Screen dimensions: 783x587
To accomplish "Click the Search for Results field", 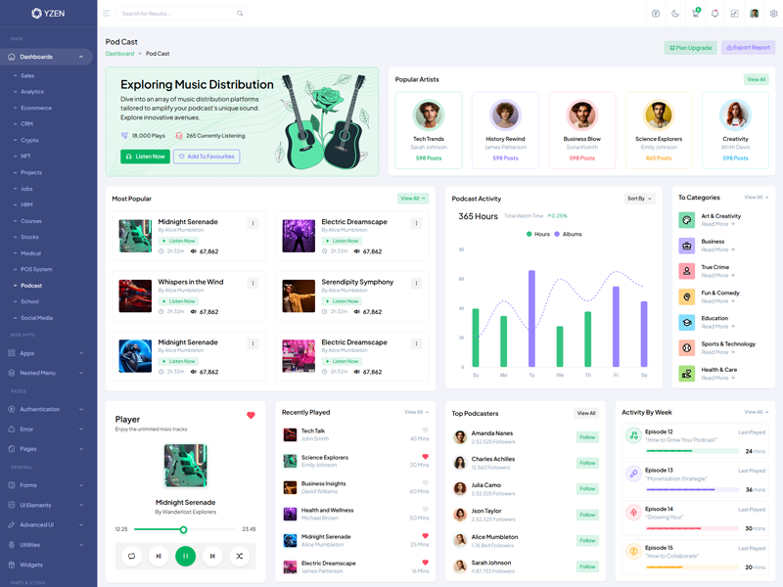I will point(176,14).
